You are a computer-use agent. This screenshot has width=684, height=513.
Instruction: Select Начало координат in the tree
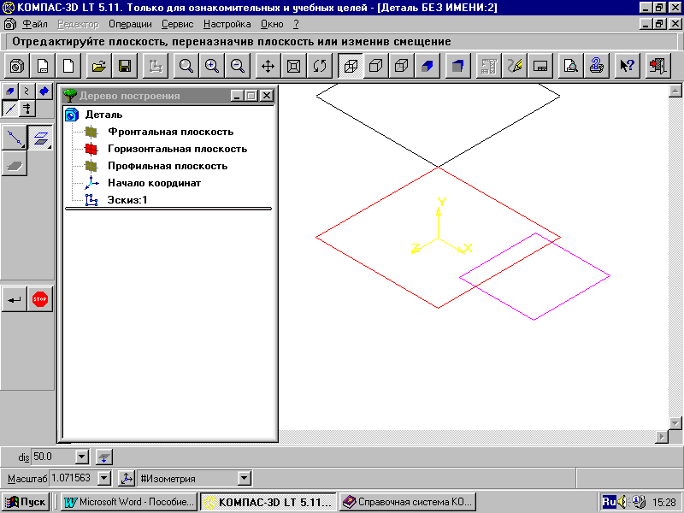[x=155, y=183]
